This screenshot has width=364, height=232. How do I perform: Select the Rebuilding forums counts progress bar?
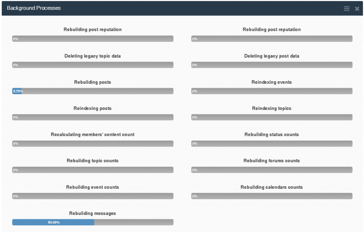272,170
